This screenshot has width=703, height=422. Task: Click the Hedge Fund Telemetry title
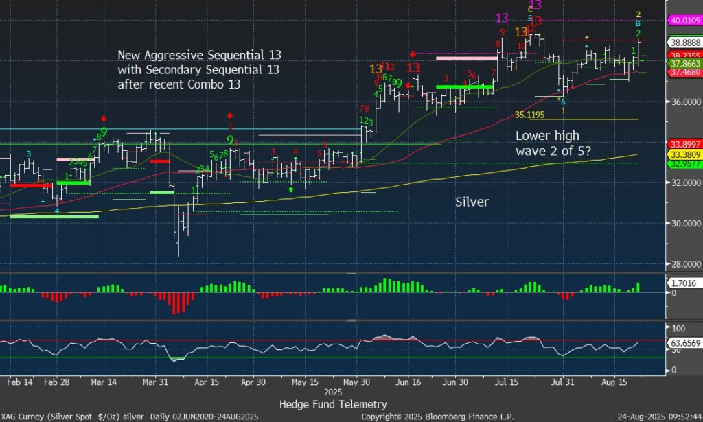(x=333, y=404)
